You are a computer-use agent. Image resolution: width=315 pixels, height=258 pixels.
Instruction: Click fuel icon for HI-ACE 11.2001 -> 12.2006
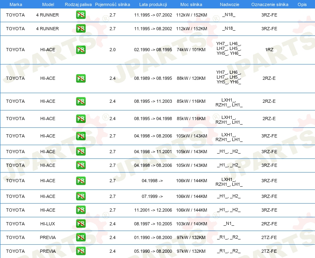point(81,210)
